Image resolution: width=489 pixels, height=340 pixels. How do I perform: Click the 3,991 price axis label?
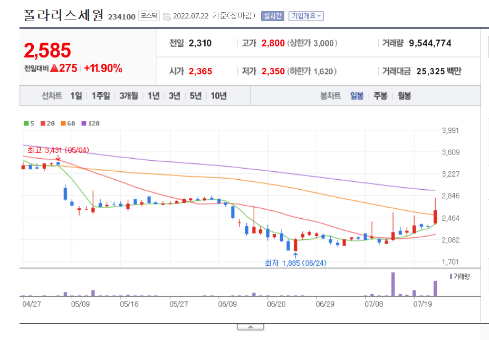click(x=450, y=130)
